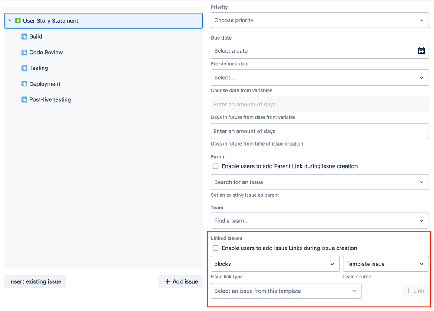
Task: Click the Add issue button
Action: 180,281
